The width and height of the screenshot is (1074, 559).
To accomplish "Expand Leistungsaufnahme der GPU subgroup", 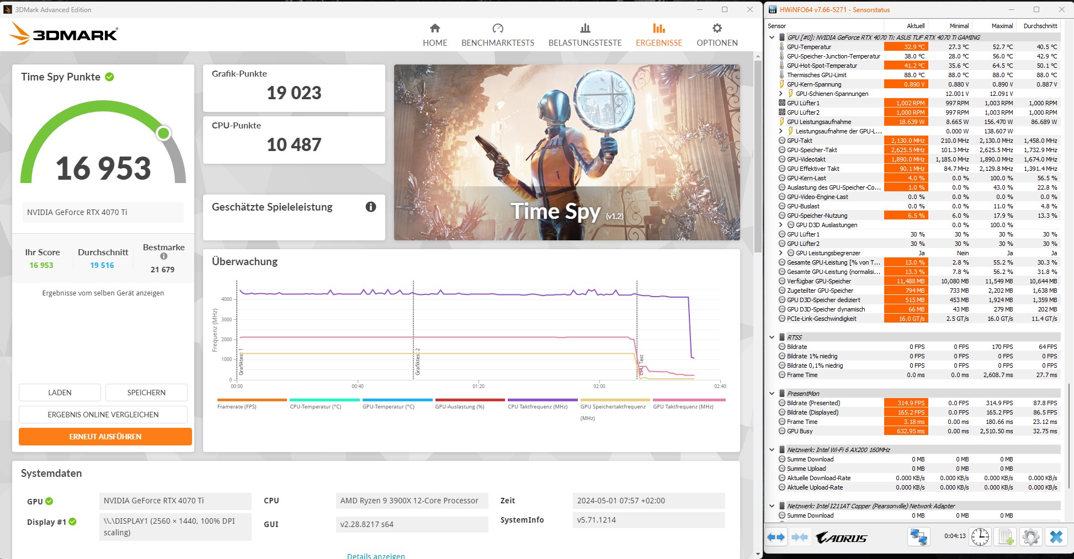I will [x=780, y=131].
